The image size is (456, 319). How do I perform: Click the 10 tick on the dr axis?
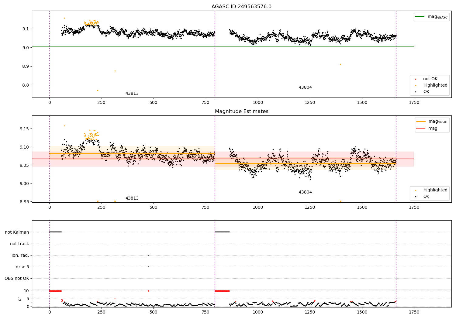pyautogui.click(x=26, y=291)
